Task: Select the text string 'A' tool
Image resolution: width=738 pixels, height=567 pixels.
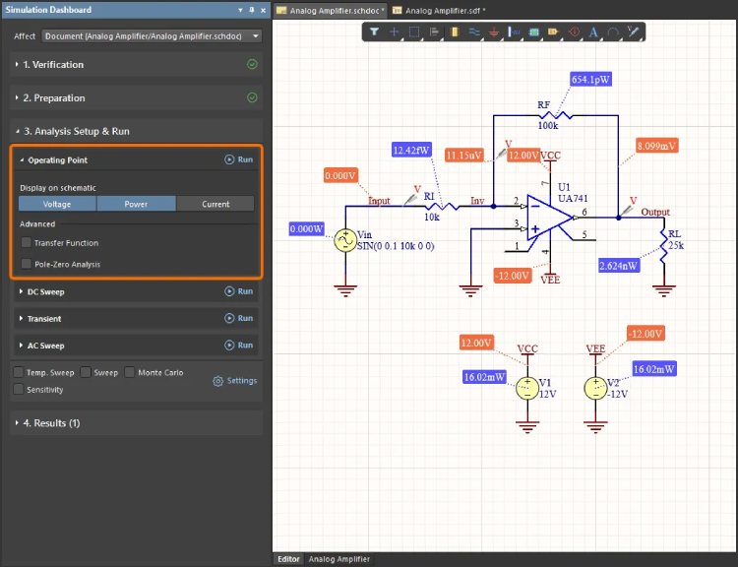Action: click(593, 31)
